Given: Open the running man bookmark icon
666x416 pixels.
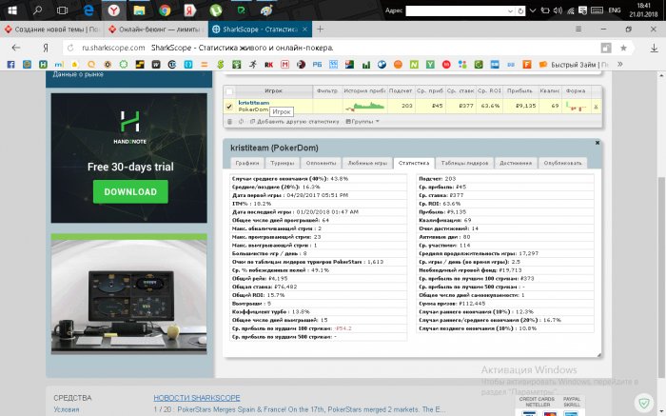Looking at the screenshot, I should click(x=253, y=65).
